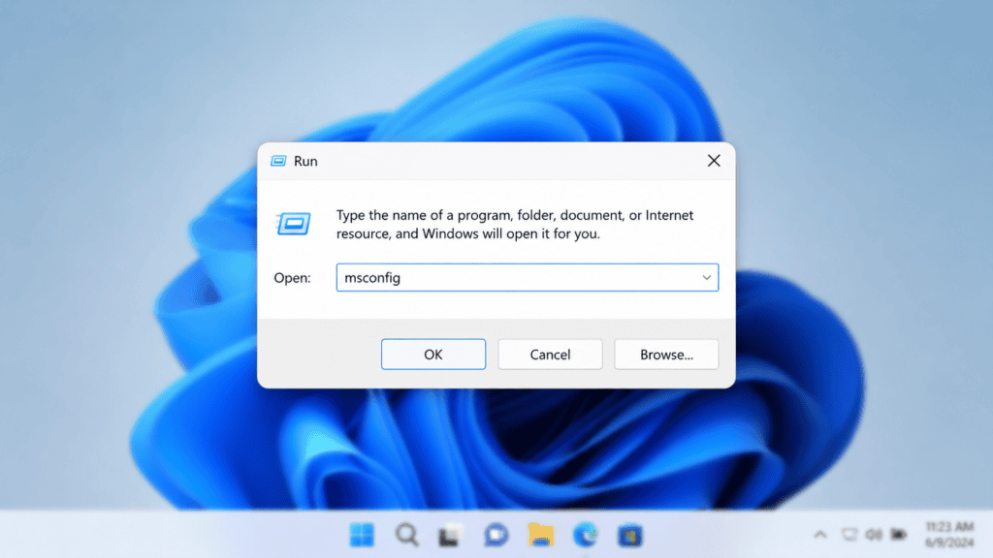
Task: Open File Explorer from taskbar
Action: pos(541,535)
